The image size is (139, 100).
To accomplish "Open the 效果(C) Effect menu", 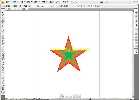I will click(x=44, y=2).
